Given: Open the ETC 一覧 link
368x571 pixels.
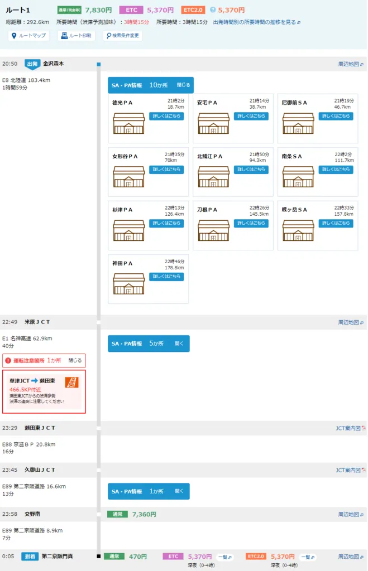Looking at the screenshot, I should point(224,557).
